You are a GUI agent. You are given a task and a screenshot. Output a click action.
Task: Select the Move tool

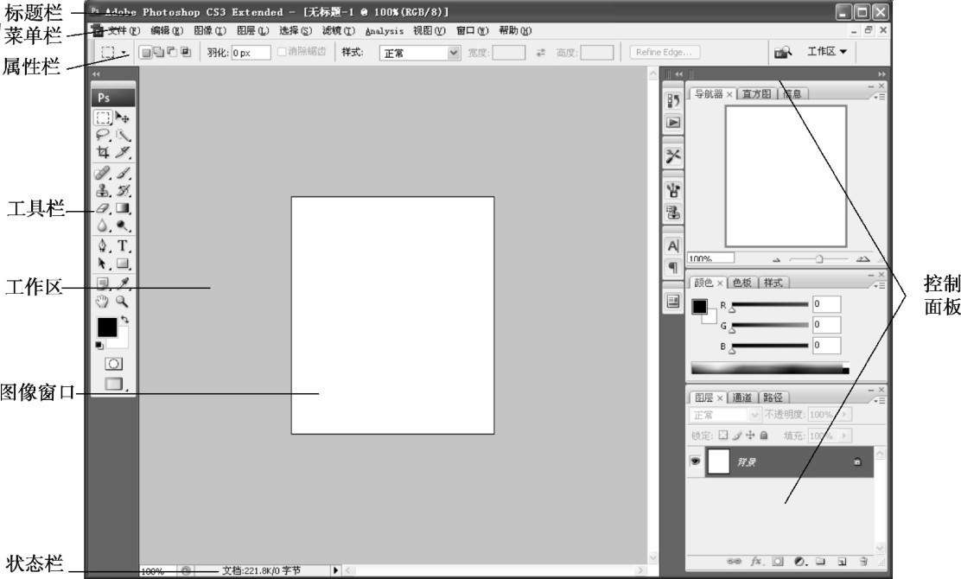(x=123, y=117)
